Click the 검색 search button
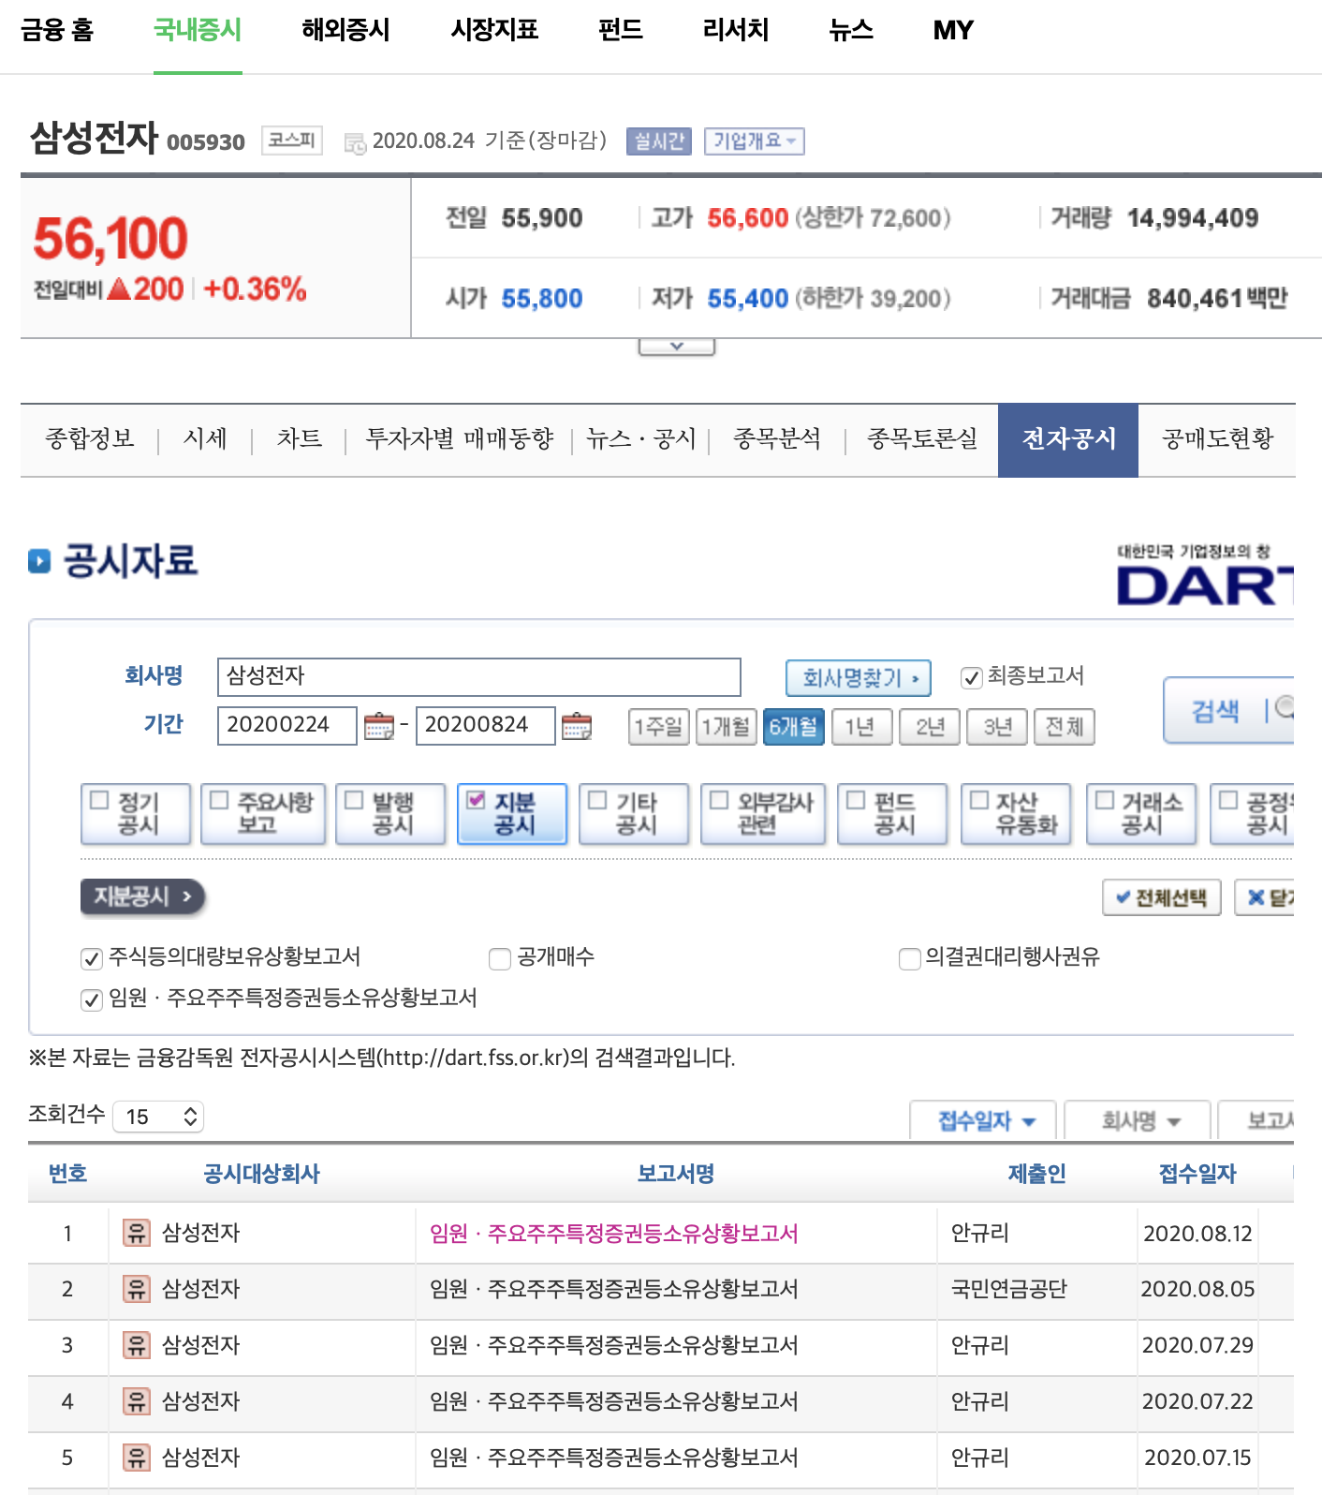Image resolution: width=1322 pixels, height=1495 pixels. click(1228, 710)
